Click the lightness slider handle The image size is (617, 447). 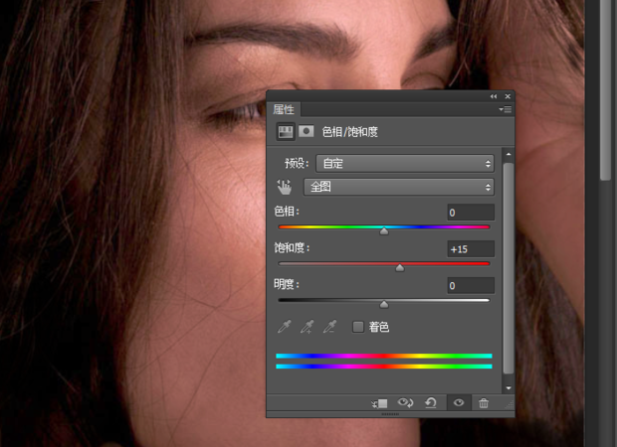tap(384, 304)
